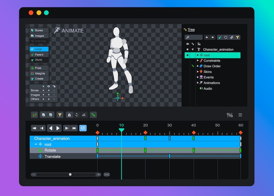Viewport: 274px width, 196px height.
Task: Toggle the Images tool option
Action: pyautogui.click(x=39, y=36)
